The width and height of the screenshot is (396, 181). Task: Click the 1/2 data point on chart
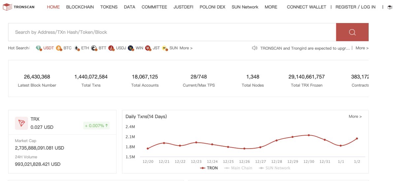coord(357,139)
